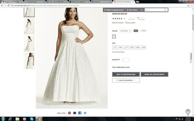Expand Save to Favorites options

click(134, 80)
